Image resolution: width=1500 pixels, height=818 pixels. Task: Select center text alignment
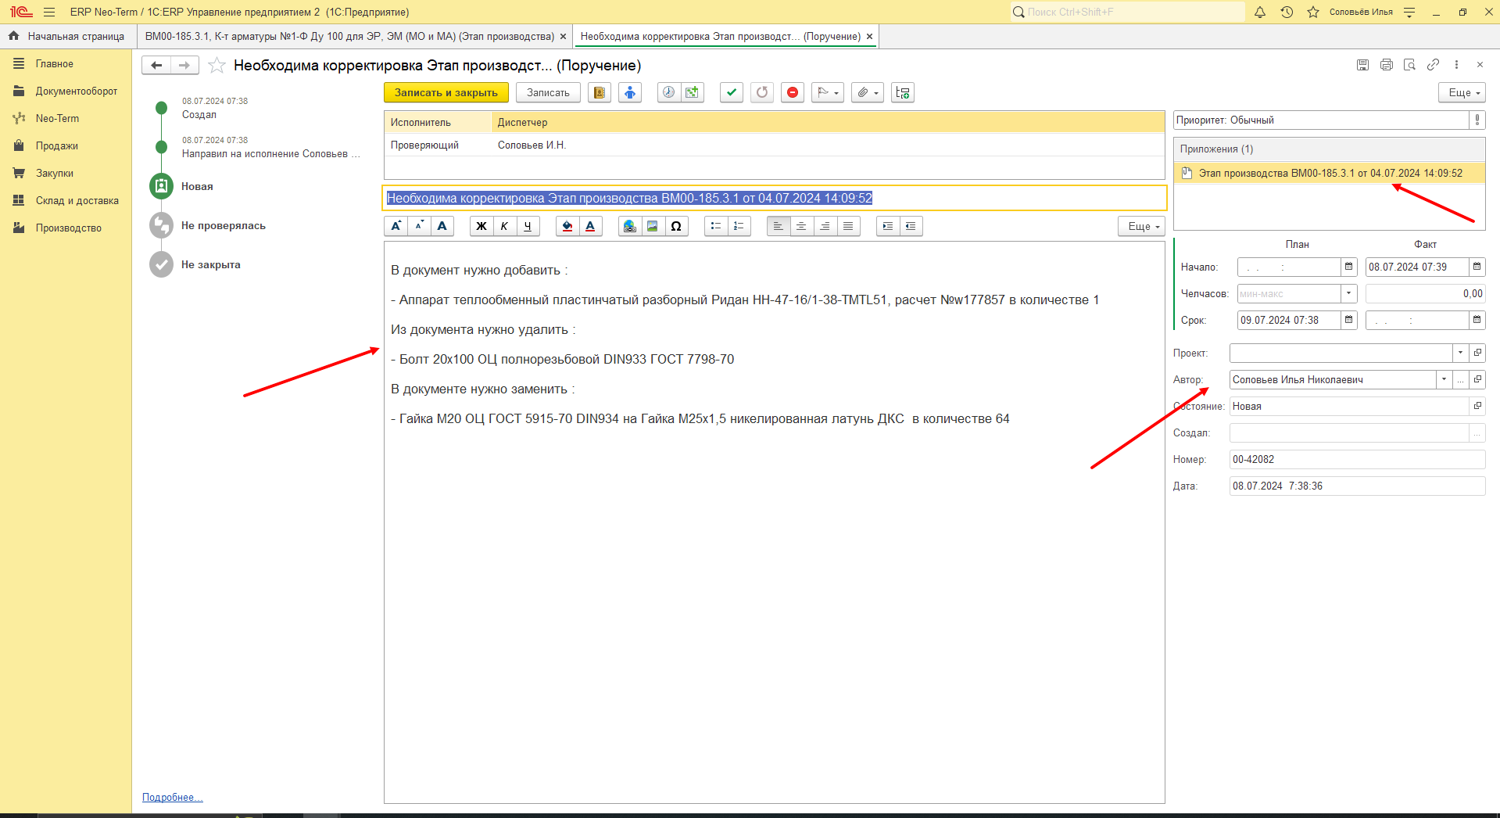point(802,226)
